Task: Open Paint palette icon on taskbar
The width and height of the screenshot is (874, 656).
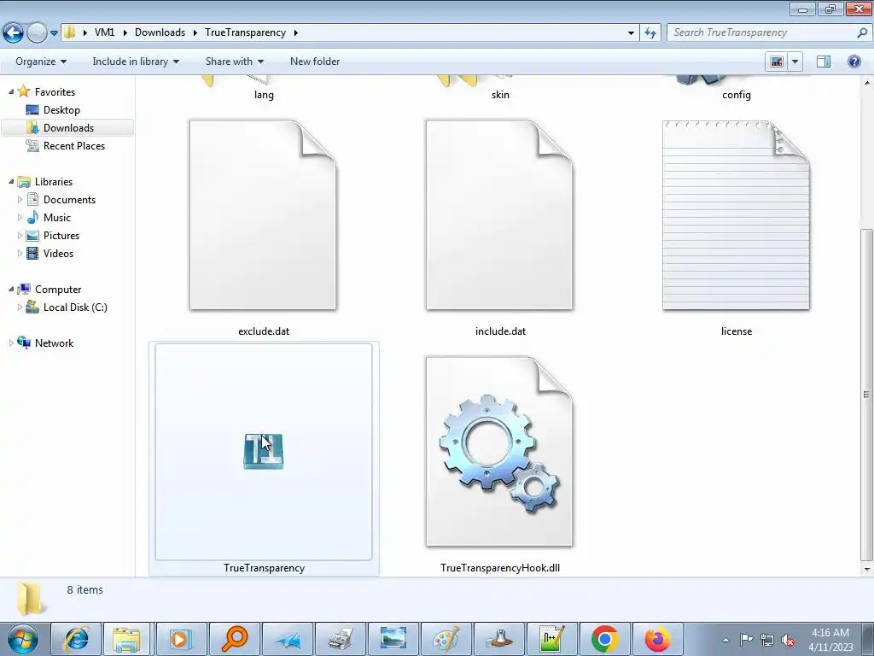Action: 446,639
